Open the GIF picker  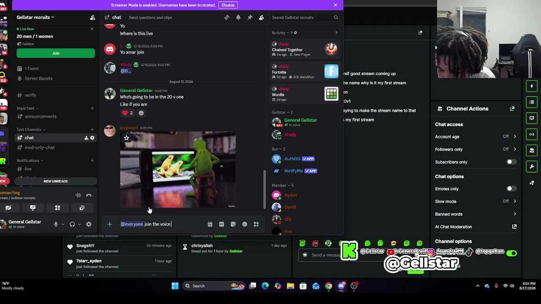pos(221,224)
